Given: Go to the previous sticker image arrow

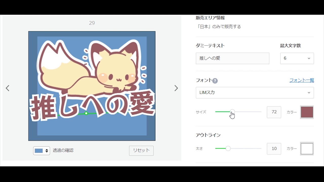Looking at the screenshot, I should click(8, 88).
